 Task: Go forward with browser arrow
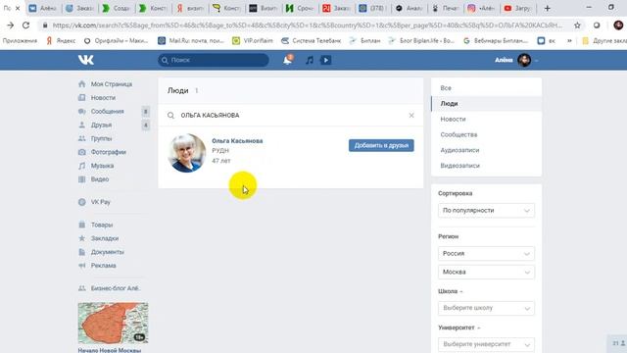[10, 25]
